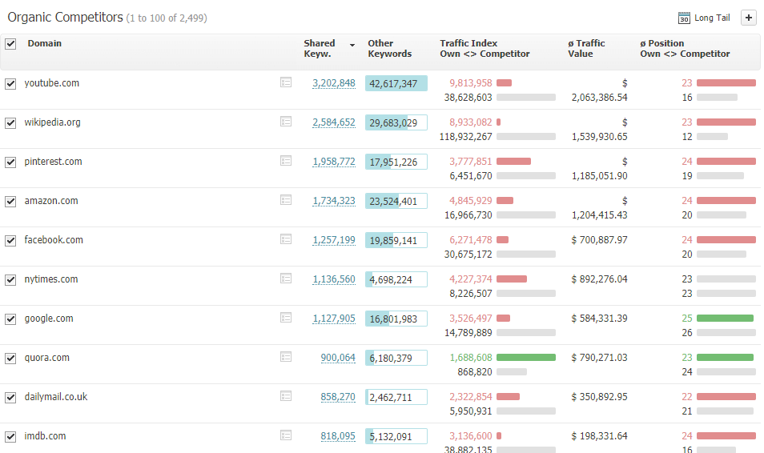Click other keywords bar 29,683,029 for wikipedia.org

point(396,122)
